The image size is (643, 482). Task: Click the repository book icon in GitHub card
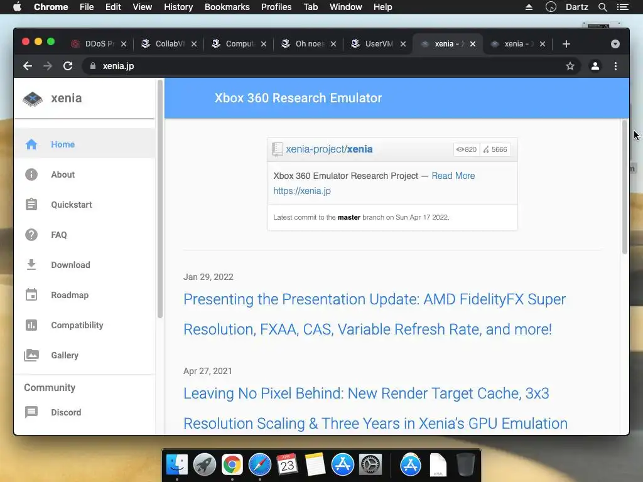tap(277, 149)
